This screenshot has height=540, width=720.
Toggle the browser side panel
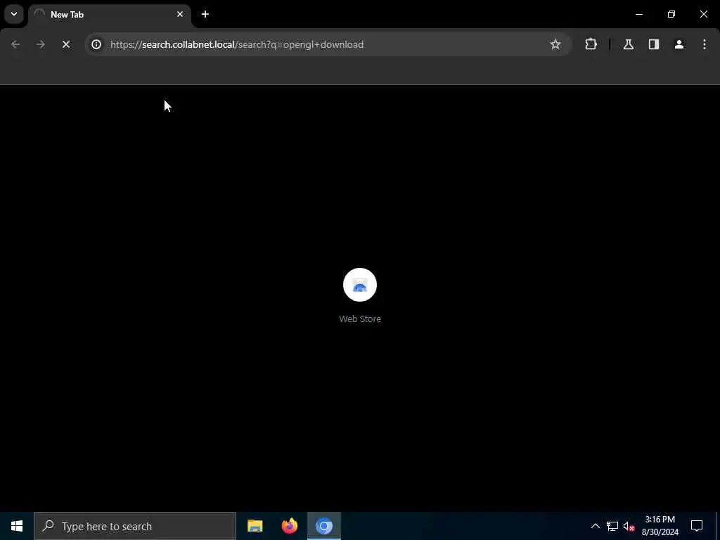[653, 44]
